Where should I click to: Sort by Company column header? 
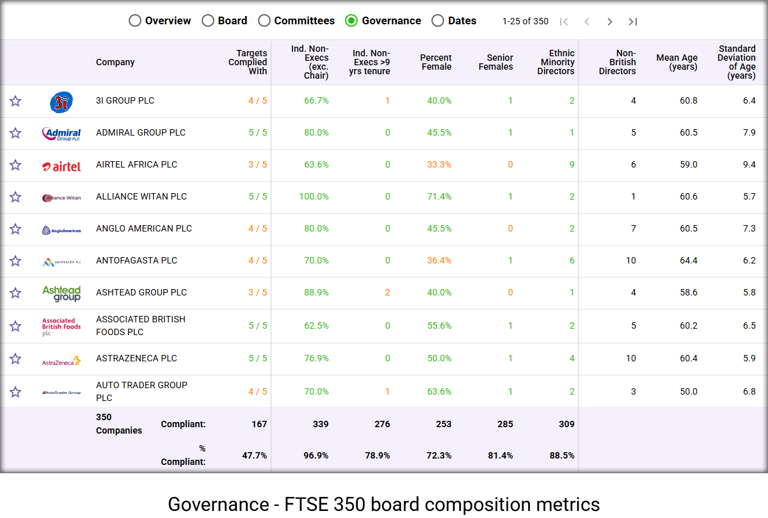click(115, 62)
